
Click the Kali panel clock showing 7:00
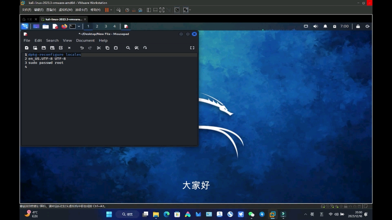tap(345, 26)
